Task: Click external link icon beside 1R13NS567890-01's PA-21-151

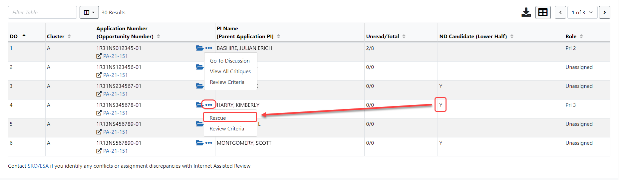Action: tap(99, 151)
